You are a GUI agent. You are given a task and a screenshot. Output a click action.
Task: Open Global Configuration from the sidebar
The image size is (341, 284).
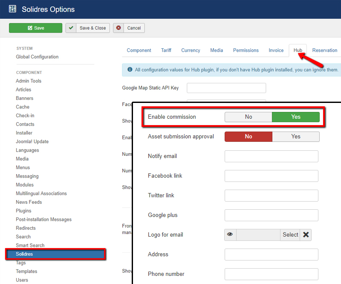click(x=38, y=56)
